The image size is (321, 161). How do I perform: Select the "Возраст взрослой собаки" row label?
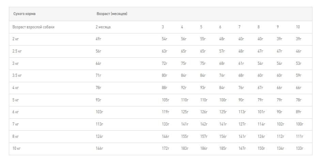pyautogui.click(x=33, y=27)
